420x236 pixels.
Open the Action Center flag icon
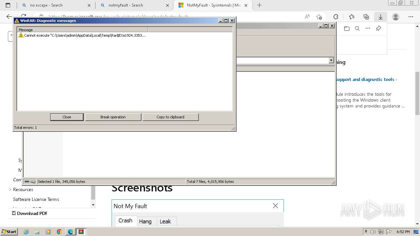[x=388, y=232]
